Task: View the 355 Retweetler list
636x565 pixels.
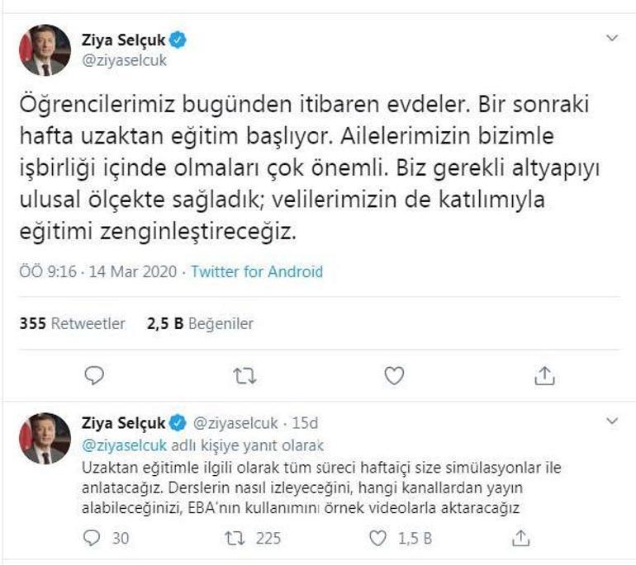Action: [72, 324]
